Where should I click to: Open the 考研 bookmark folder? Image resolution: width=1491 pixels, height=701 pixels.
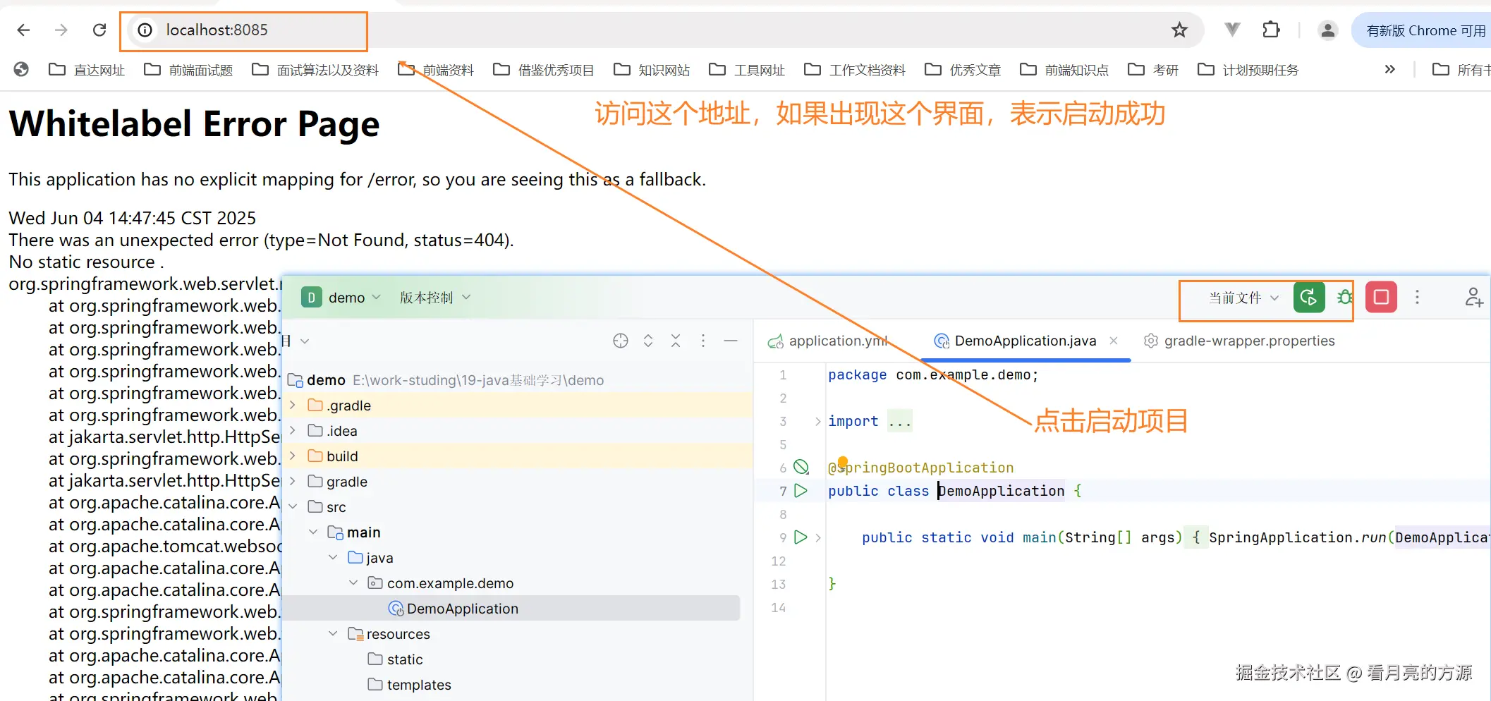pyautogui.click(x=1153, y=70)
